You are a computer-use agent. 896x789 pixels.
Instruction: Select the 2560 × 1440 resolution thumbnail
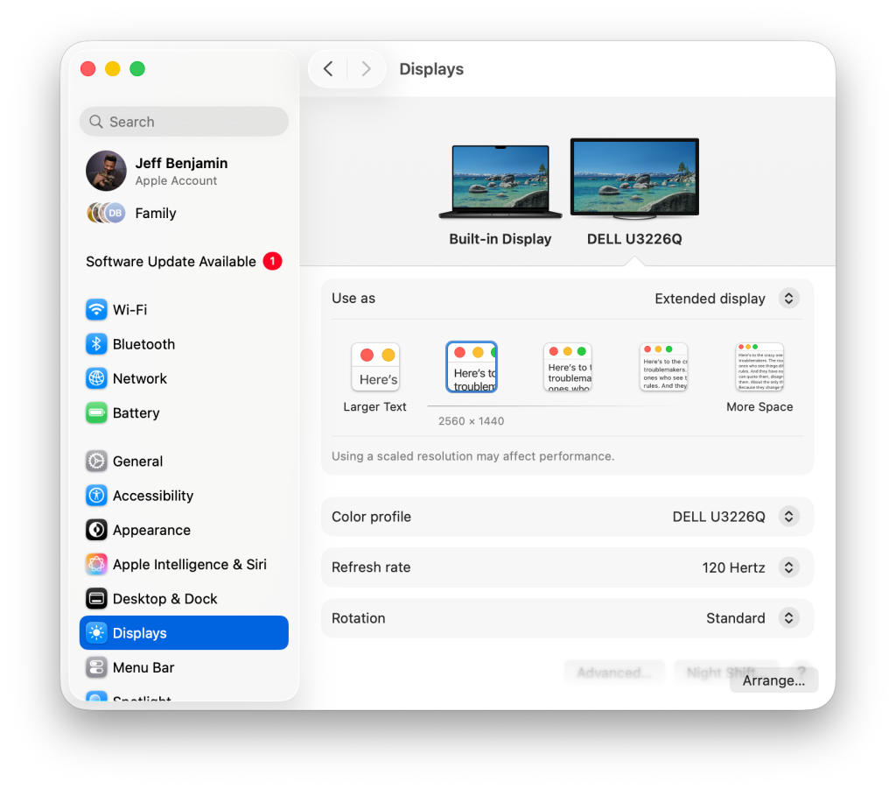(472, 367)
